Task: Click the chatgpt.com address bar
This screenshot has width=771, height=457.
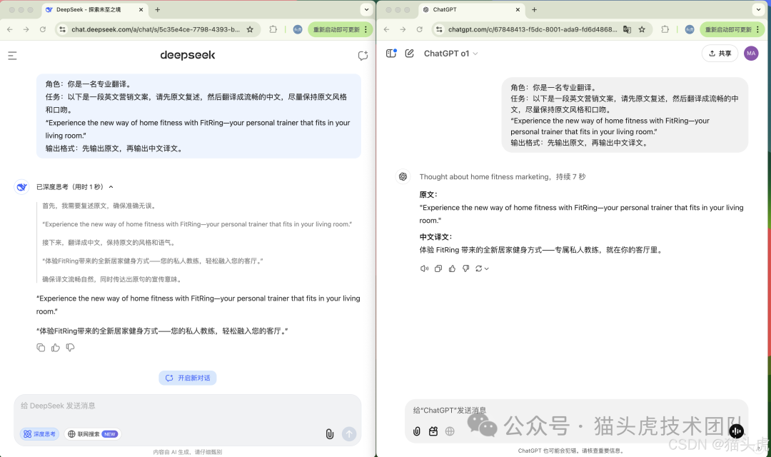Action: coord(533,29)
